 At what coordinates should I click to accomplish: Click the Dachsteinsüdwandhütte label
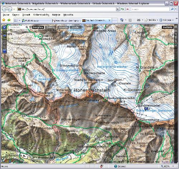click(x=93, y=146)
